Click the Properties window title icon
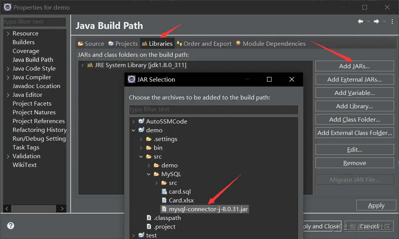 pos(8,7)
